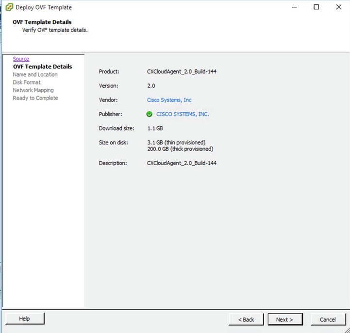This screenshot has width=350, height=333.
Task: Select the Disk Format step
Action: point(27,83)
